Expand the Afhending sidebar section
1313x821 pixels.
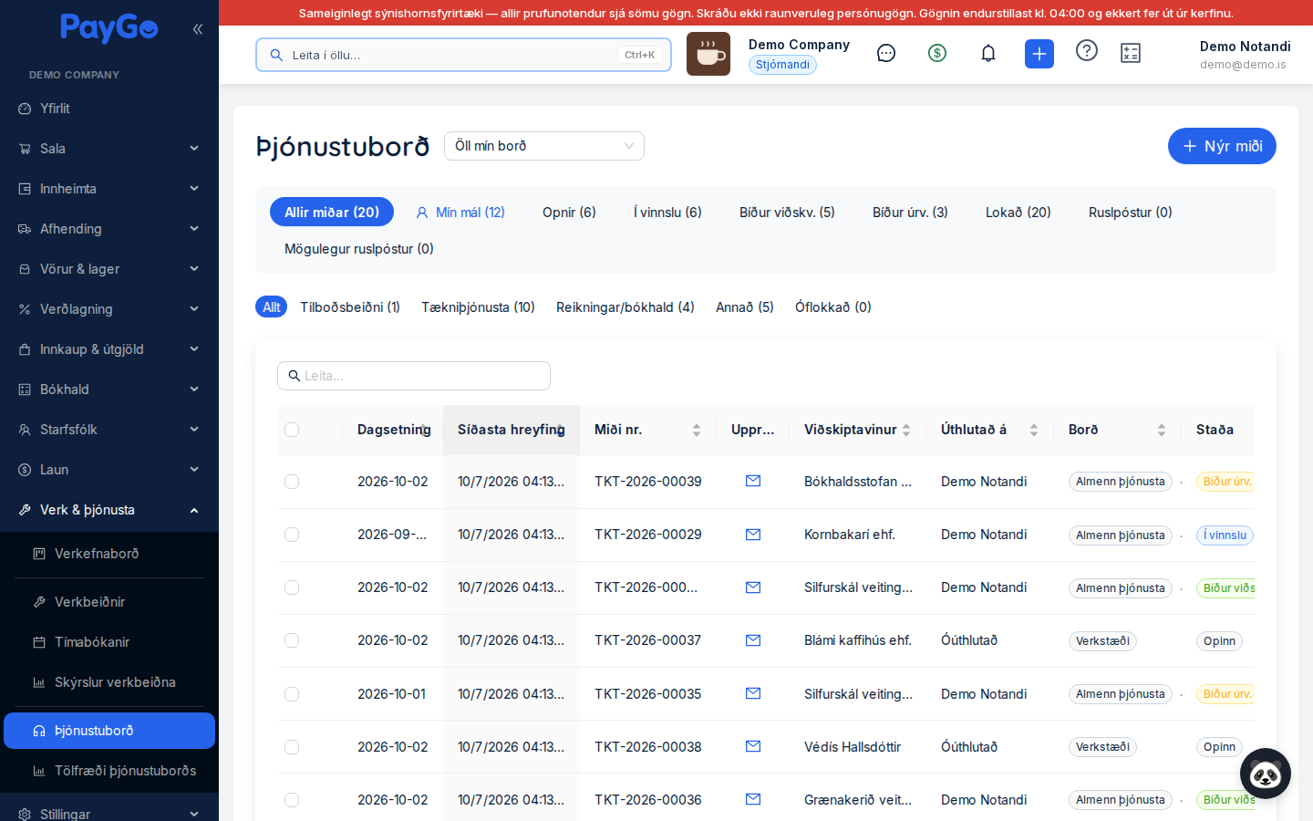109,229
